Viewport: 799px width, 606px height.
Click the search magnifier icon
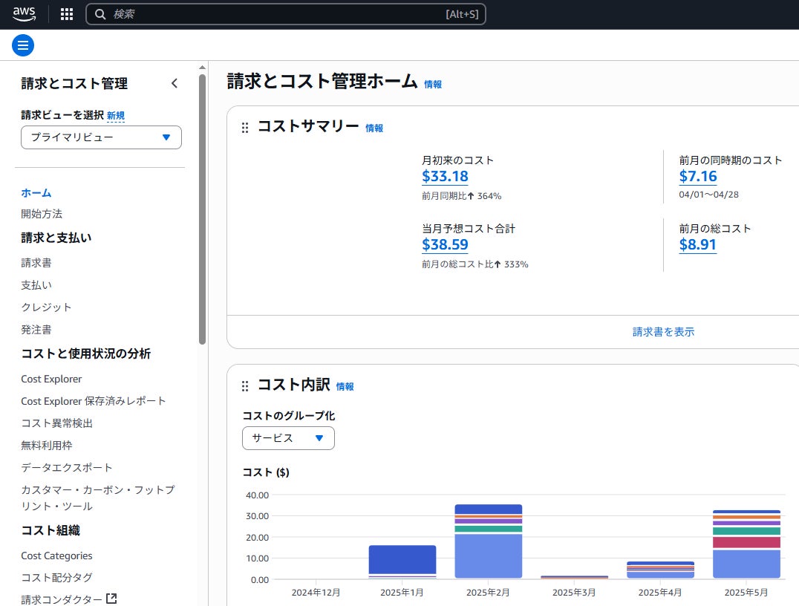coord(101,14)
